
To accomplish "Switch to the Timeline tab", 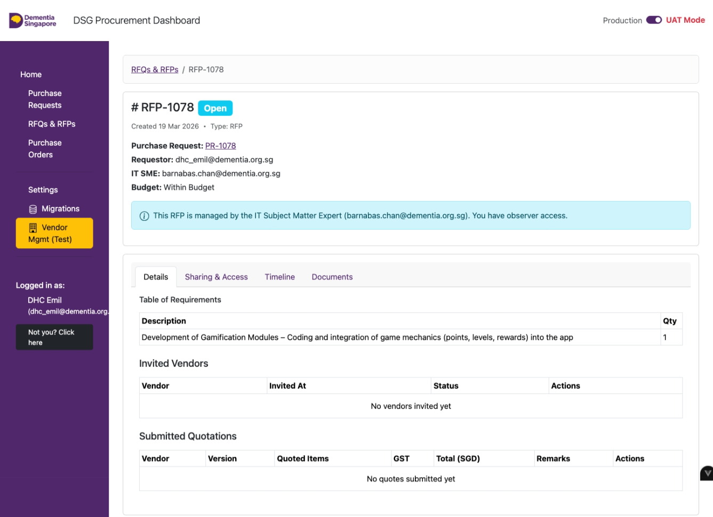I will tap(280, 277).
